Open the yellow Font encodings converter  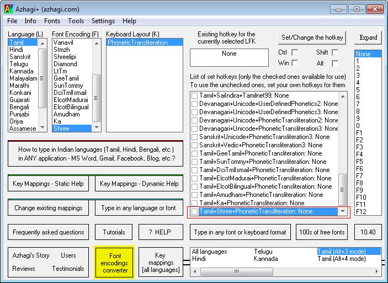[114, 263]
